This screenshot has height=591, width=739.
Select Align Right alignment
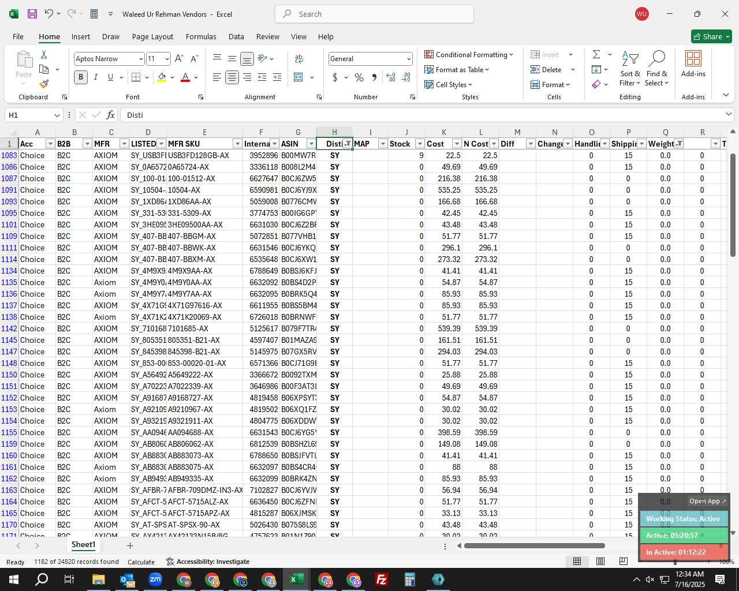(247, 77)
